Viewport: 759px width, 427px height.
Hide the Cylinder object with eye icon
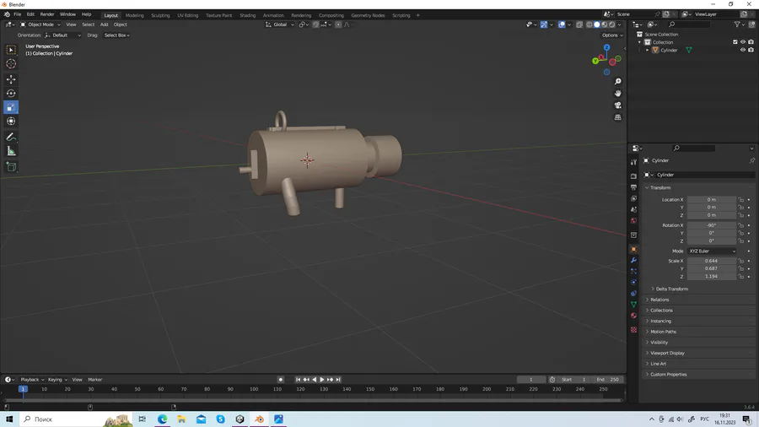(743, 50)
